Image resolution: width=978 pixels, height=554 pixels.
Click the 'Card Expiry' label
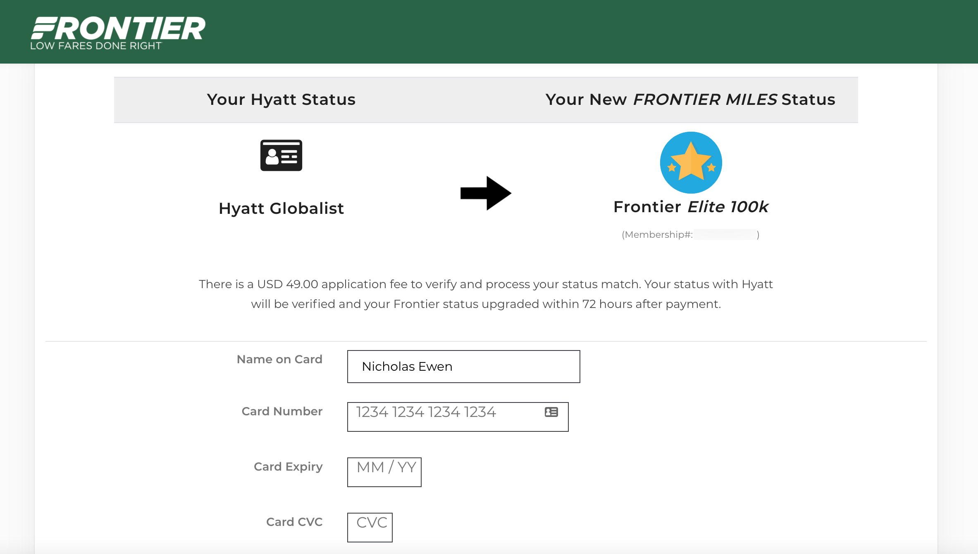288,466
